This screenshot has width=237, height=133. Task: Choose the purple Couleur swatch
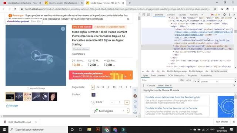pyautogui.click(x=93, y=95)
